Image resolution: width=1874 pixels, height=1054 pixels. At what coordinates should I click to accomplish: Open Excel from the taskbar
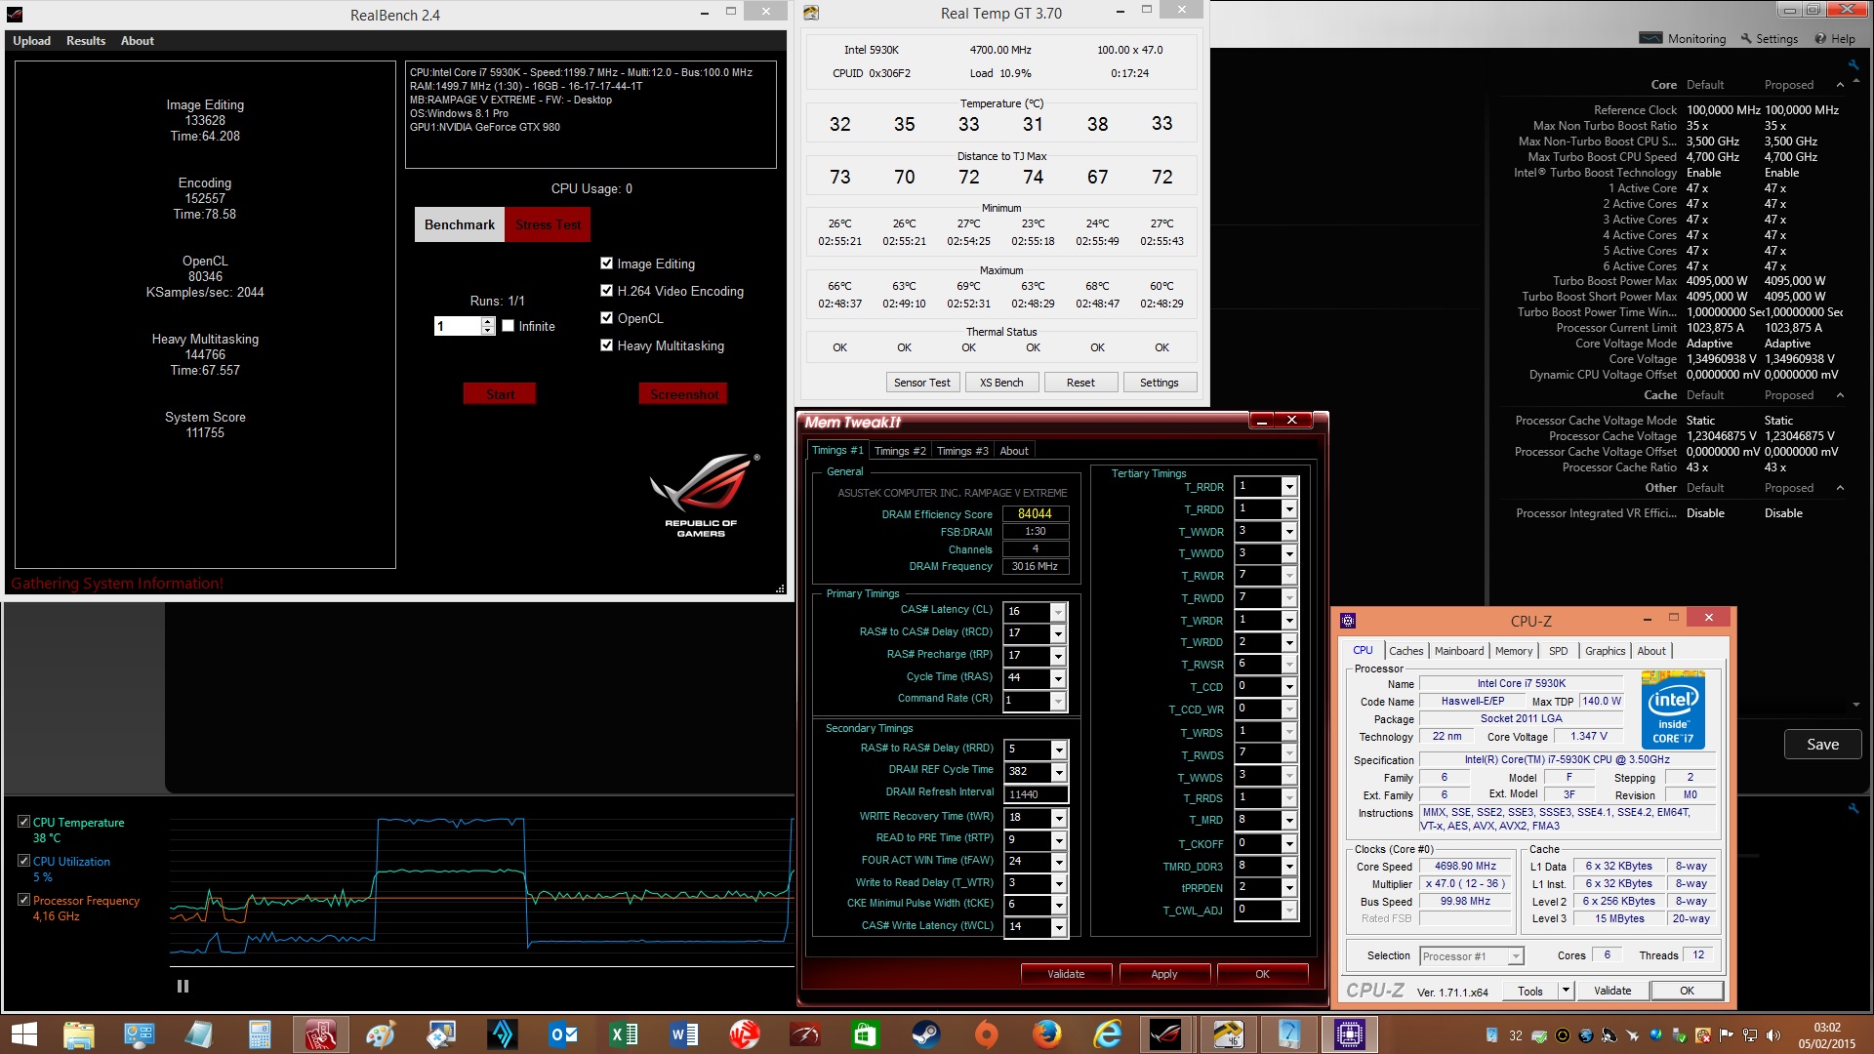tap(624, 1034)
